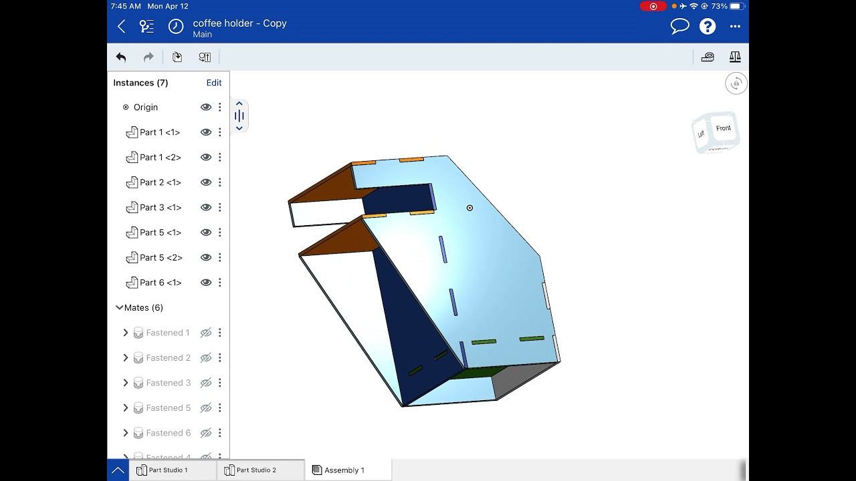856x481 pixels.
Task: Open options for Part 2 <1>
Action: click(x=219, y=182)
